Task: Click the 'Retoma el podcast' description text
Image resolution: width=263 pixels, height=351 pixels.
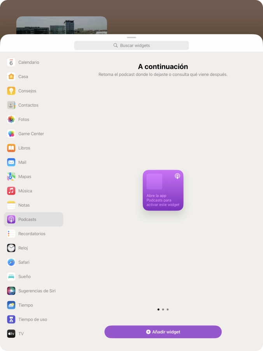Action: pos(163,75)
